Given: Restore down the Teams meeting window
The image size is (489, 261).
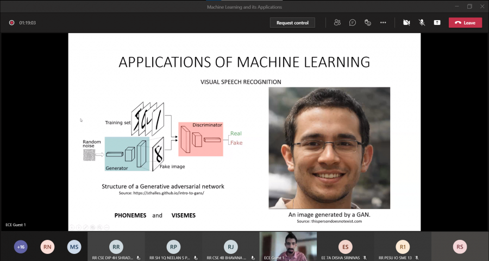Looking at the screenshot, I should [469, 7].
